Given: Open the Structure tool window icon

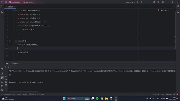Looking at the screenshot, I should click(2, 12).
